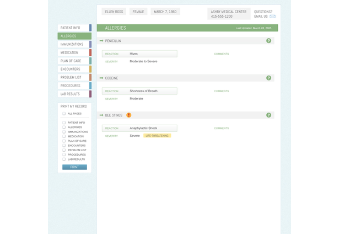The height and width of the screenshot is (234, 339).
Task: Check the Immunizations print checkbox
Action: point(64,131)
